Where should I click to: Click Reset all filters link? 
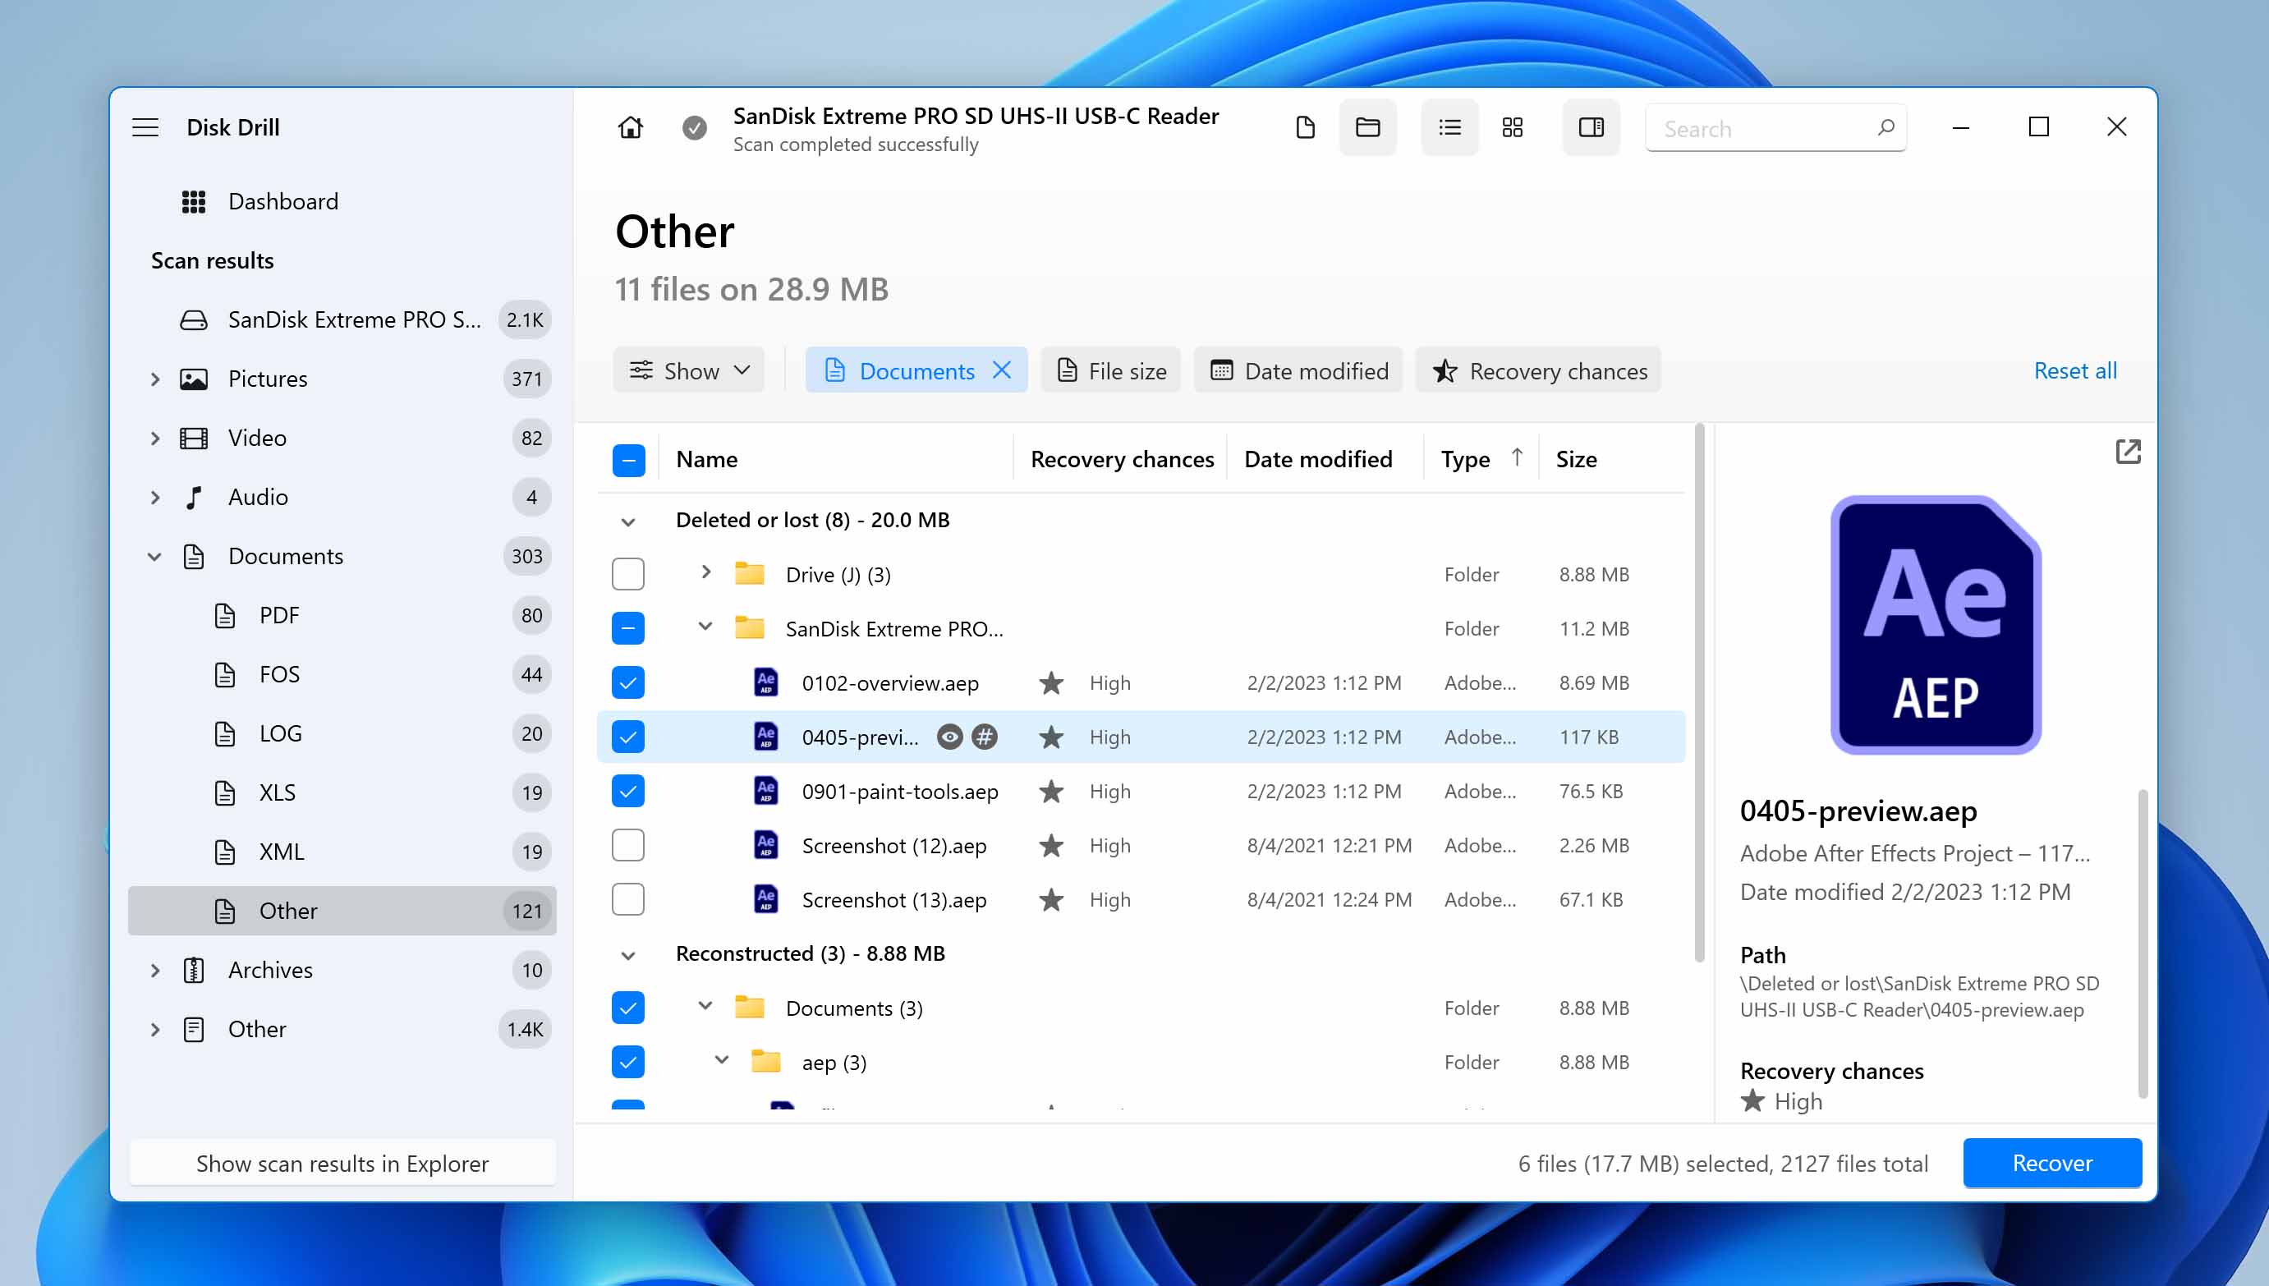[2074, 371]
